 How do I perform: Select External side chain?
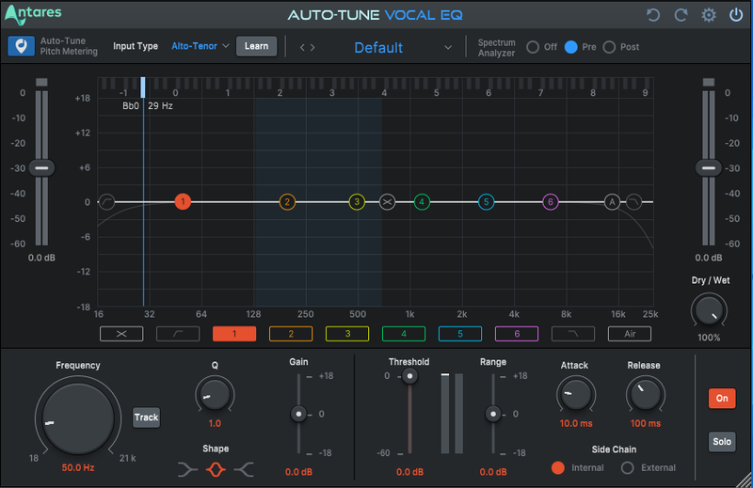[x=627, y=468]
